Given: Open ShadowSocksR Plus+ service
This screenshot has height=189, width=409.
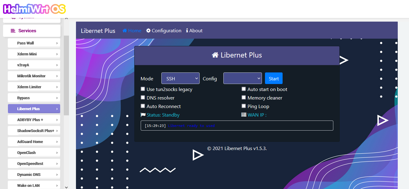Looking at the screenshot, I should click(x=34, y=131).
